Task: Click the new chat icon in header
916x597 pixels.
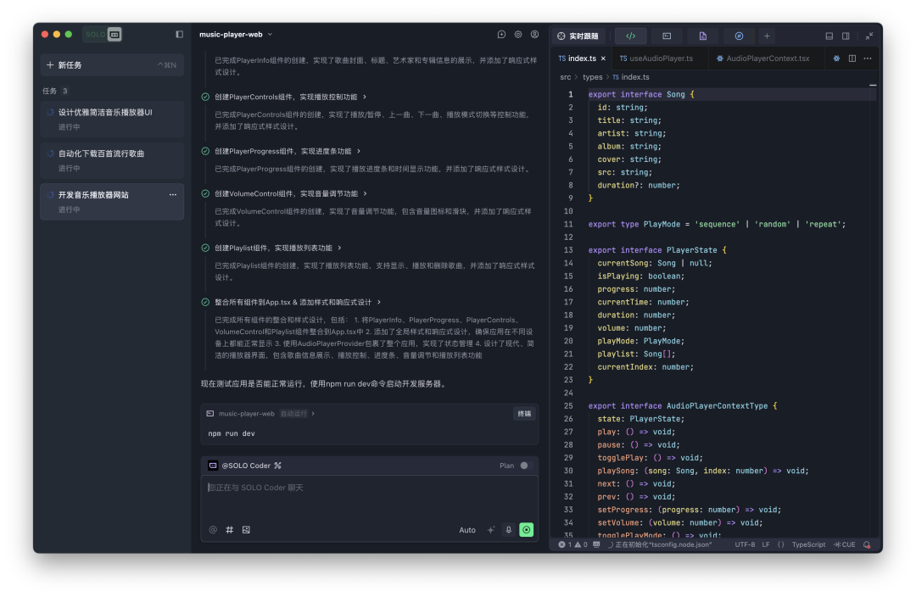Action: pos(501,35)
